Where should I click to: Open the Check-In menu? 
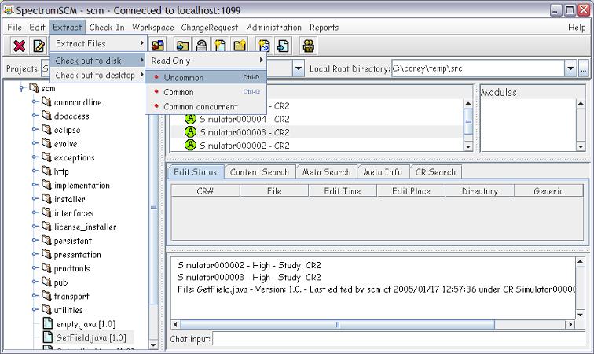107,28
